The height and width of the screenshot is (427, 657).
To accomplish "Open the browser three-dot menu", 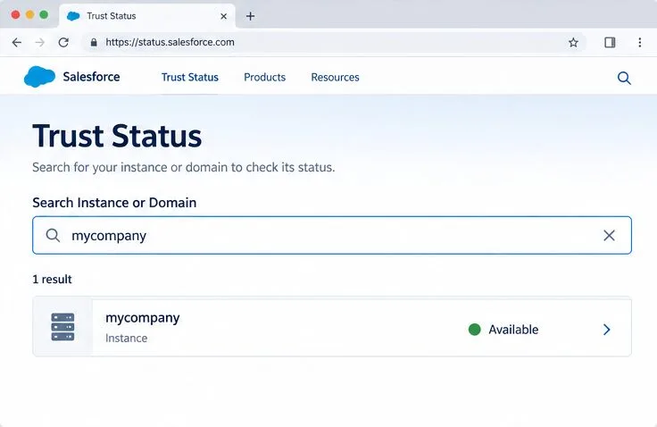I will coord(639,42).
